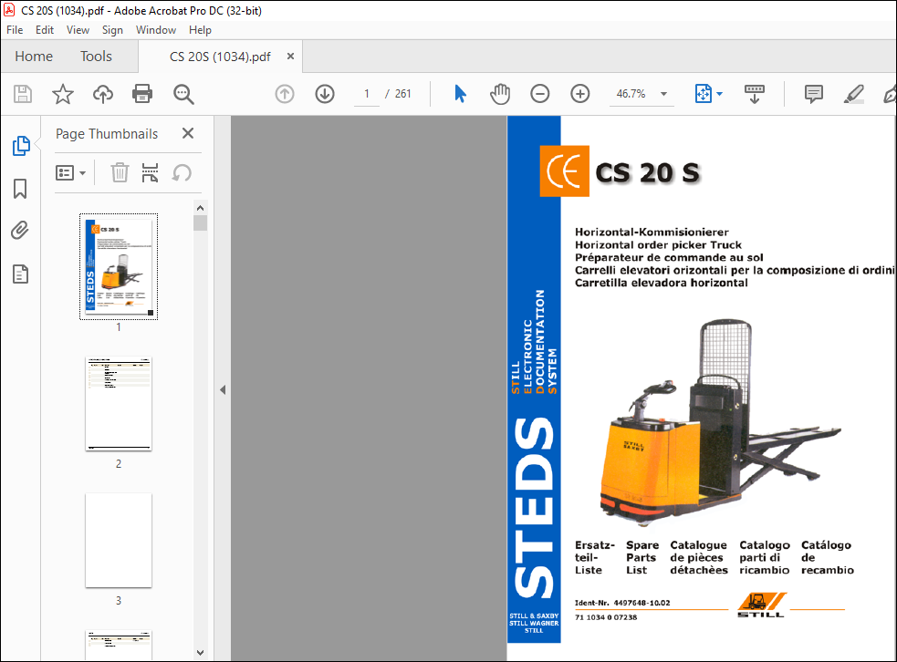
Task: Open the Edit menu
Action: 45,30
